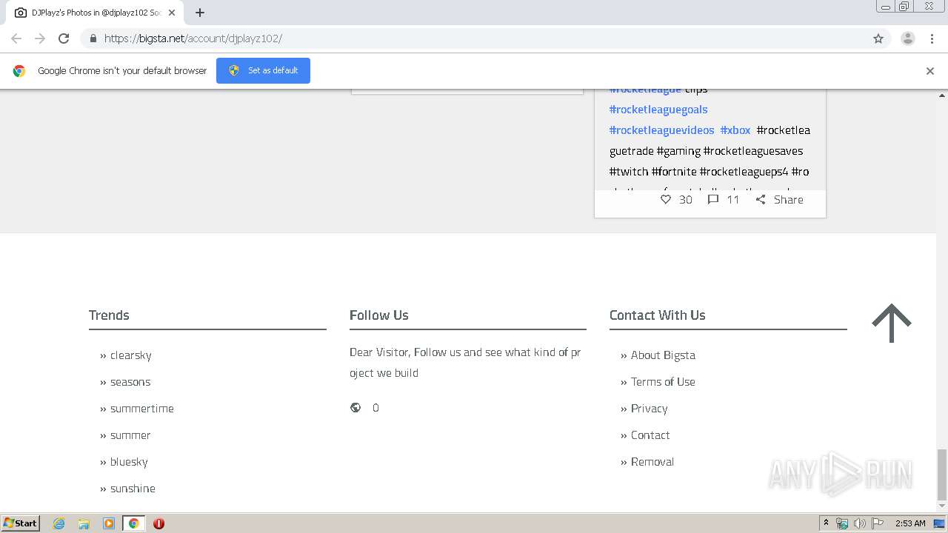948x533 pixels.
Task: Click the Set as default button
Action: tap(263, 70)
